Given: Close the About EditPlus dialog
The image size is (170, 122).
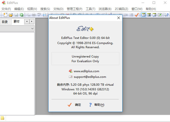Looking at the screenshot, I should click(119, 18).
